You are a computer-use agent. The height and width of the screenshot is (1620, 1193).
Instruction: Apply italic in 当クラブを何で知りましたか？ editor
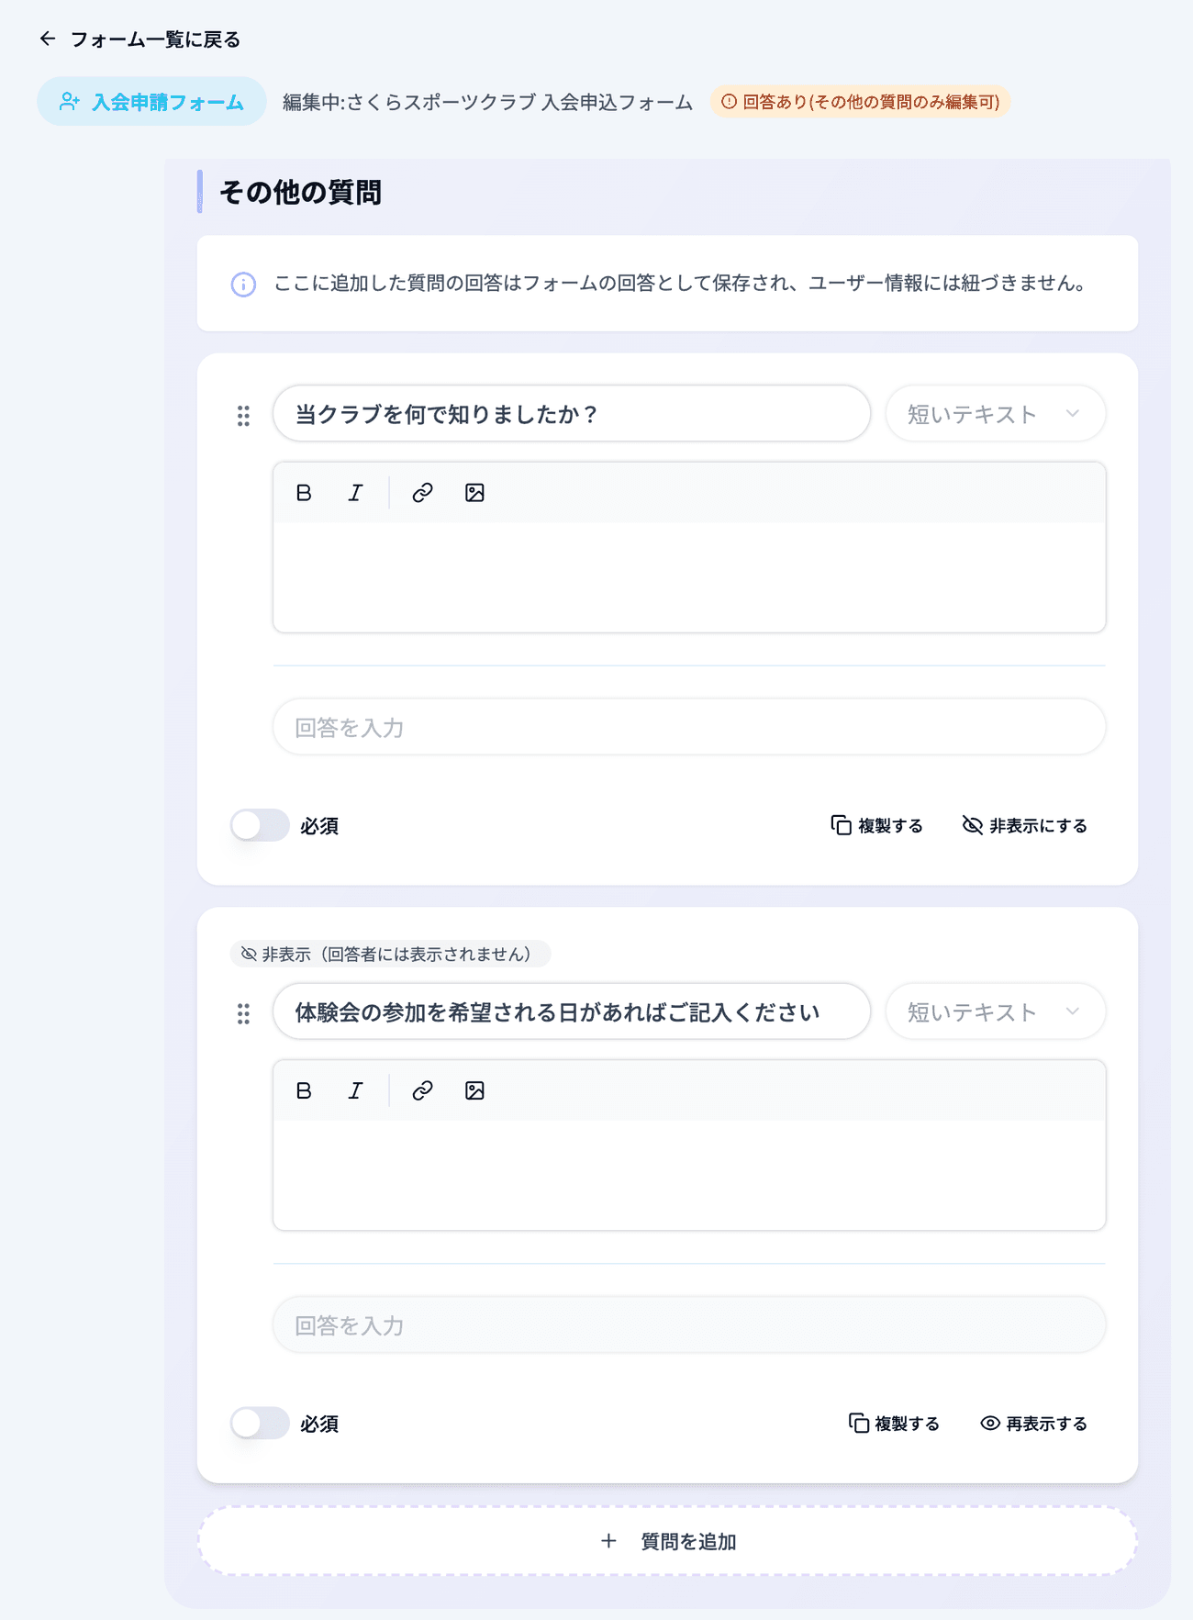point(355,493)
